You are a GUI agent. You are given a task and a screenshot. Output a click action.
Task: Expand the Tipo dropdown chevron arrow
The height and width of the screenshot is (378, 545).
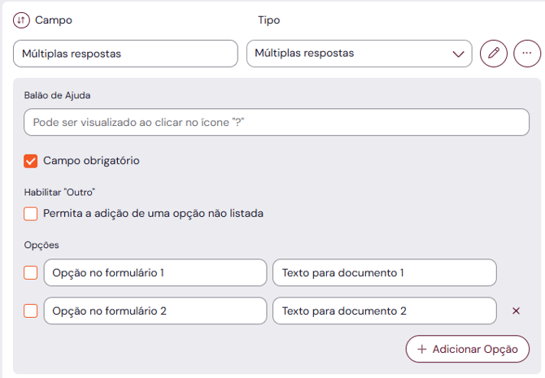[456, 54]
